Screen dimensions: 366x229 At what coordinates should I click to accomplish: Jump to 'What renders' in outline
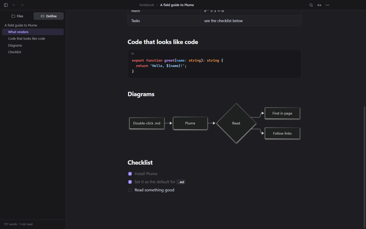pyautogui.click(x=33, y=32)
